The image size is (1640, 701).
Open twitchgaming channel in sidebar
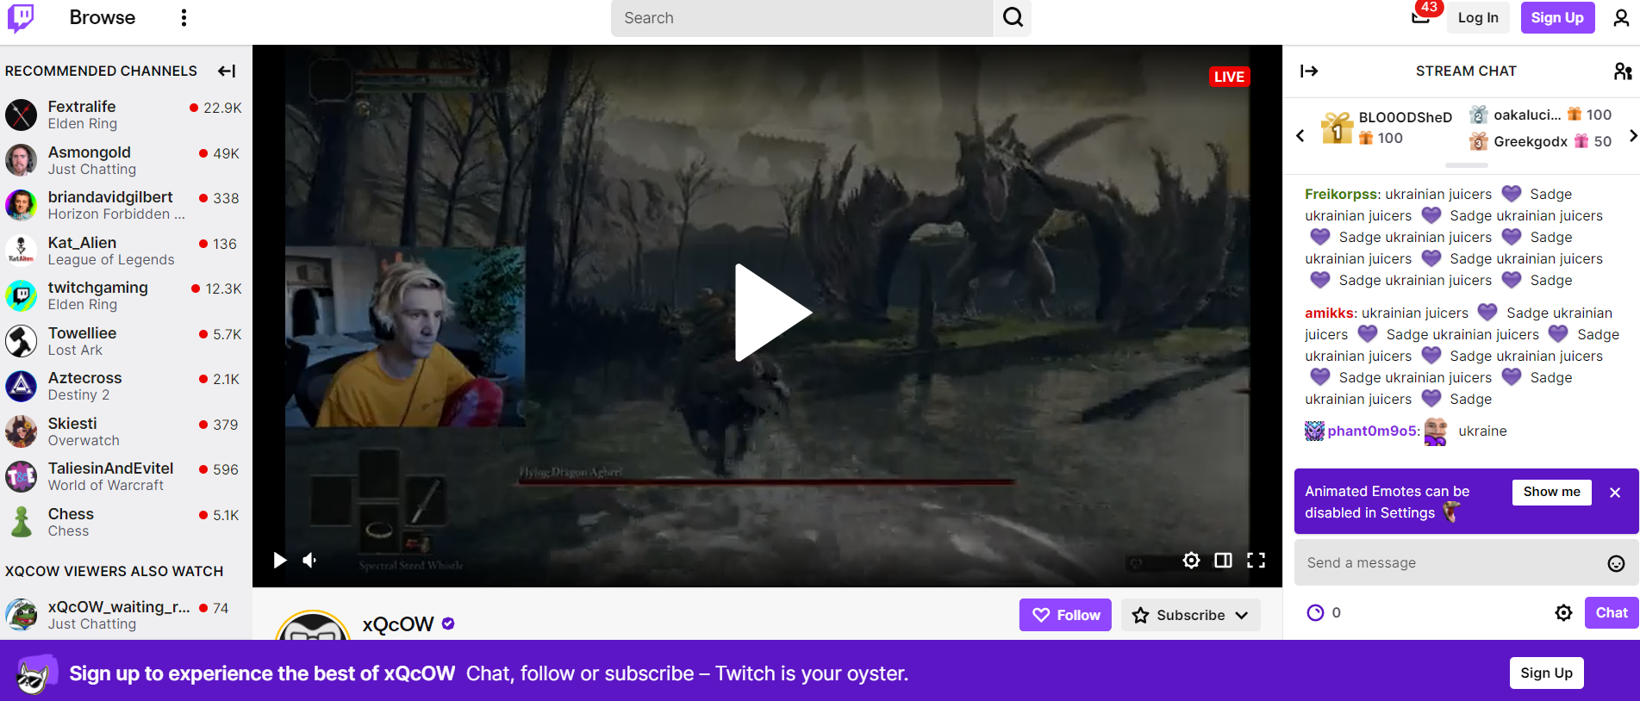click(x=126, y=295)
